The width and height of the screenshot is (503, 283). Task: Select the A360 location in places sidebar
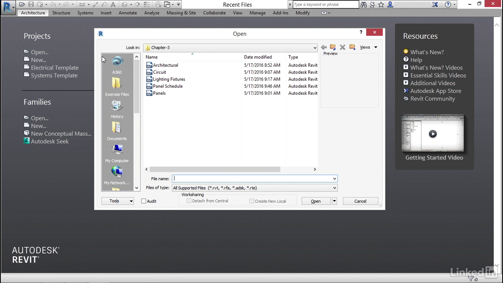tap(117, 65)
